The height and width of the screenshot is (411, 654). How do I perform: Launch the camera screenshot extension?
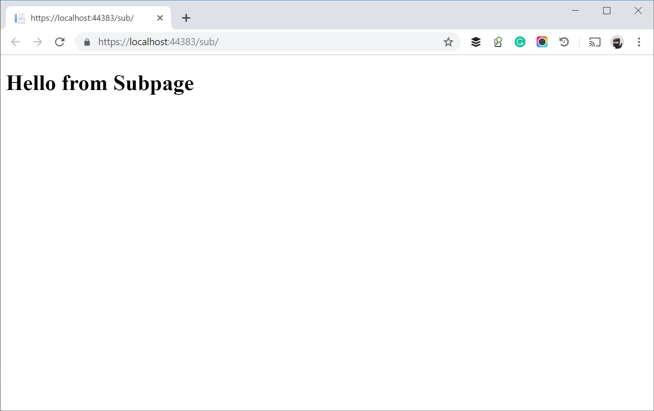[x=542, y=42]
